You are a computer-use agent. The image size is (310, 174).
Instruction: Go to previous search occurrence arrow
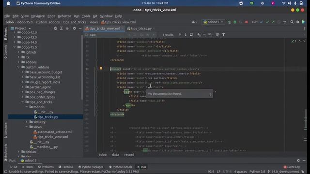180,35
